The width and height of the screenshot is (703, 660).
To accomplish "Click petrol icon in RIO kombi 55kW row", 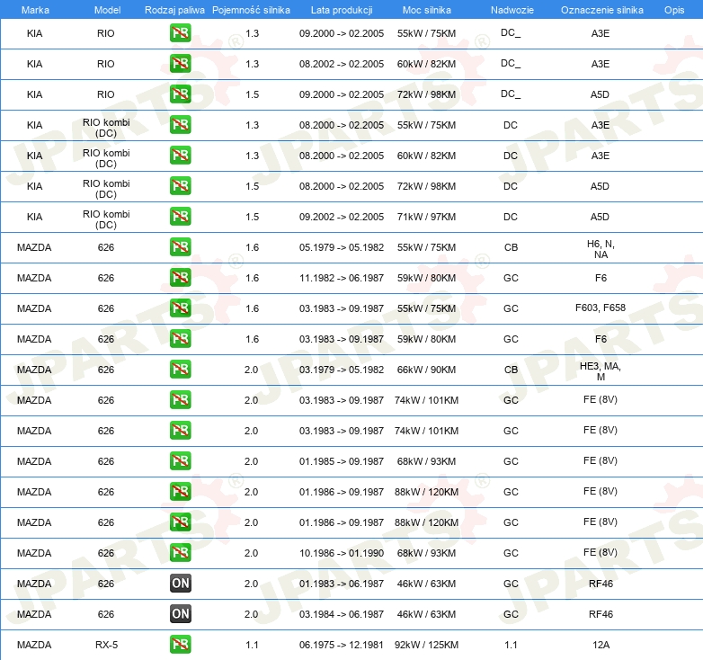I will pos(180,125).
